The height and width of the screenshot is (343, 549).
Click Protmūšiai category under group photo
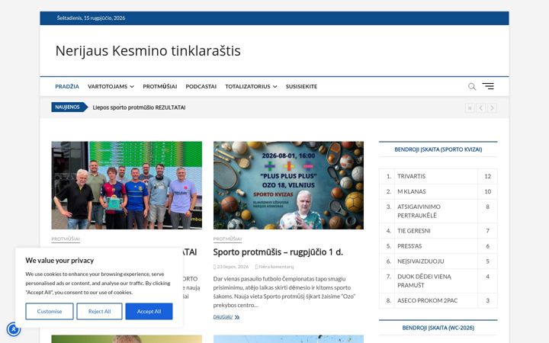click(x=66, y=239)
